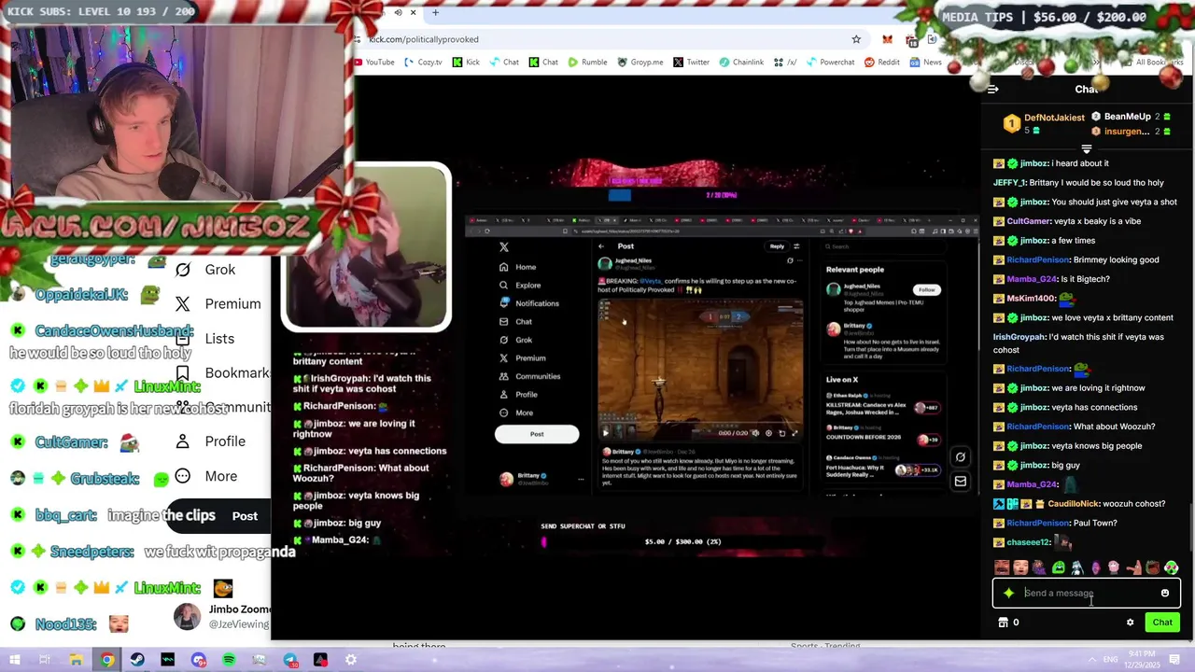Open Telegram from the taskbar
Image resolution: width=1195 pixels, height=672 pixels.
point(290,660)
